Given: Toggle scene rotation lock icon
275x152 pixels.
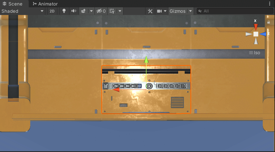Looking at the screenshot, I should (x=268, y=22).
